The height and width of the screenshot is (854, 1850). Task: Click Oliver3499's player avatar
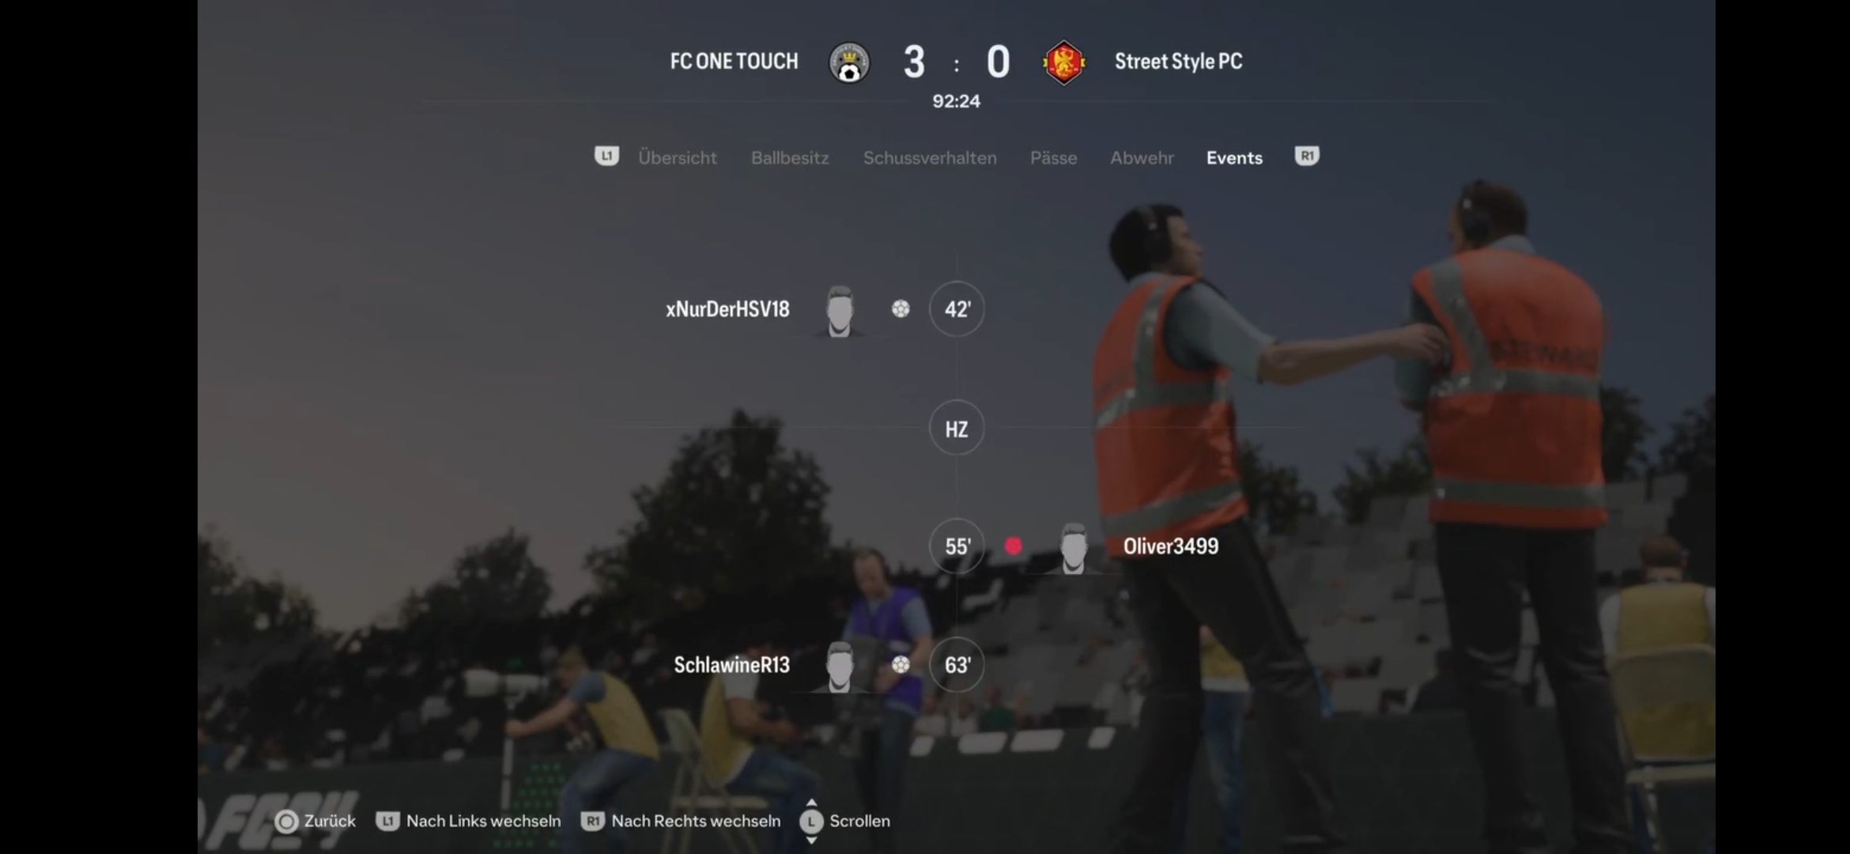[1073, 547]
